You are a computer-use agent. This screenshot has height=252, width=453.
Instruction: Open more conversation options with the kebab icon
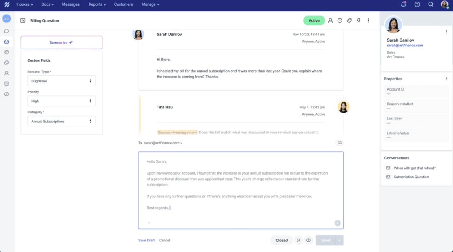(x=368, y=20)
